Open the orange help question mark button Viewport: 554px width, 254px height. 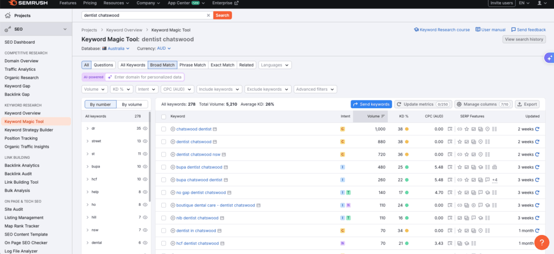click(x=541, y=242)
